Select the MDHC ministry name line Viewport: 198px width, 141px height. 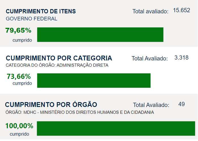click(80, 112)
